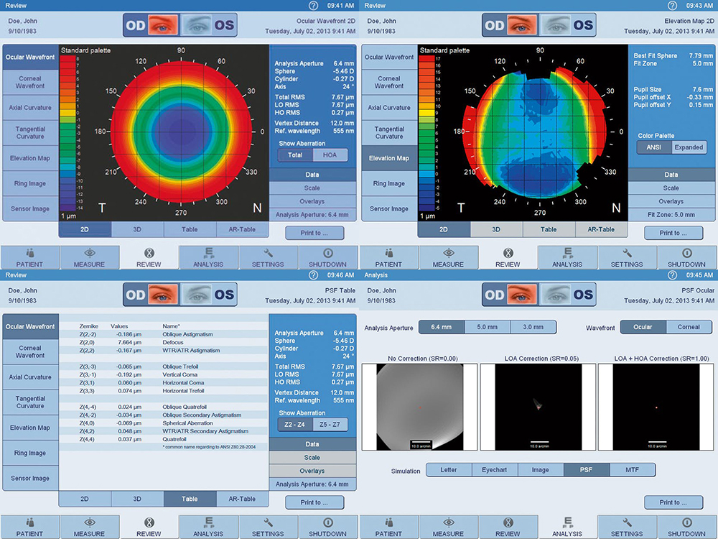Click LOA + HOA Correction PSF image
Image resolution: width=718 pixels, height=539 pixels.
click(x=657, y=407)
